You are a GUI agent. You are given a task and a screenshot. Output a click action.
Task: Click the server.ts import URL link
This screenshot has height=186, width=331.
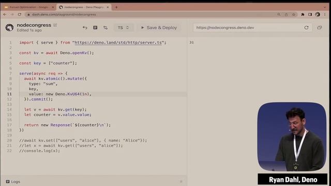118,42
